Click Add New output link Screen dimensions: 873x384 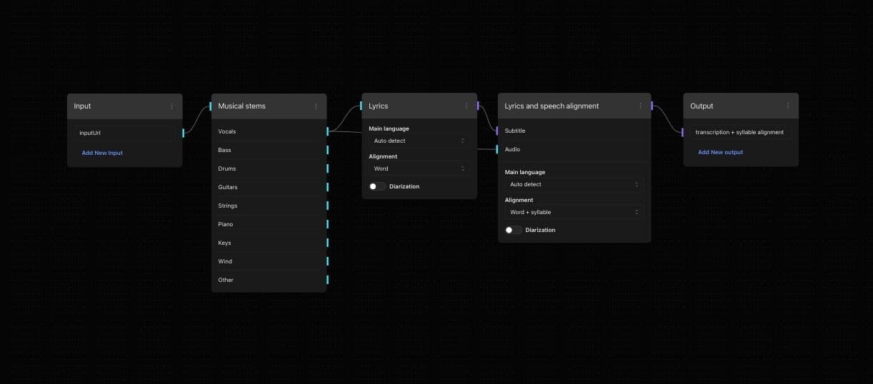point(720,152)
